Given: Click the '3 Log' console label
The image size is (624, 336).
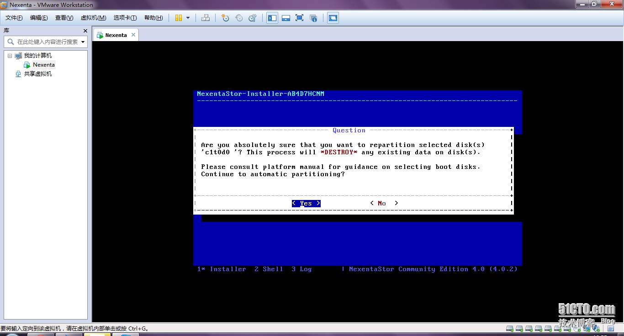Looking at the screenshot, I should click(301, 269).
